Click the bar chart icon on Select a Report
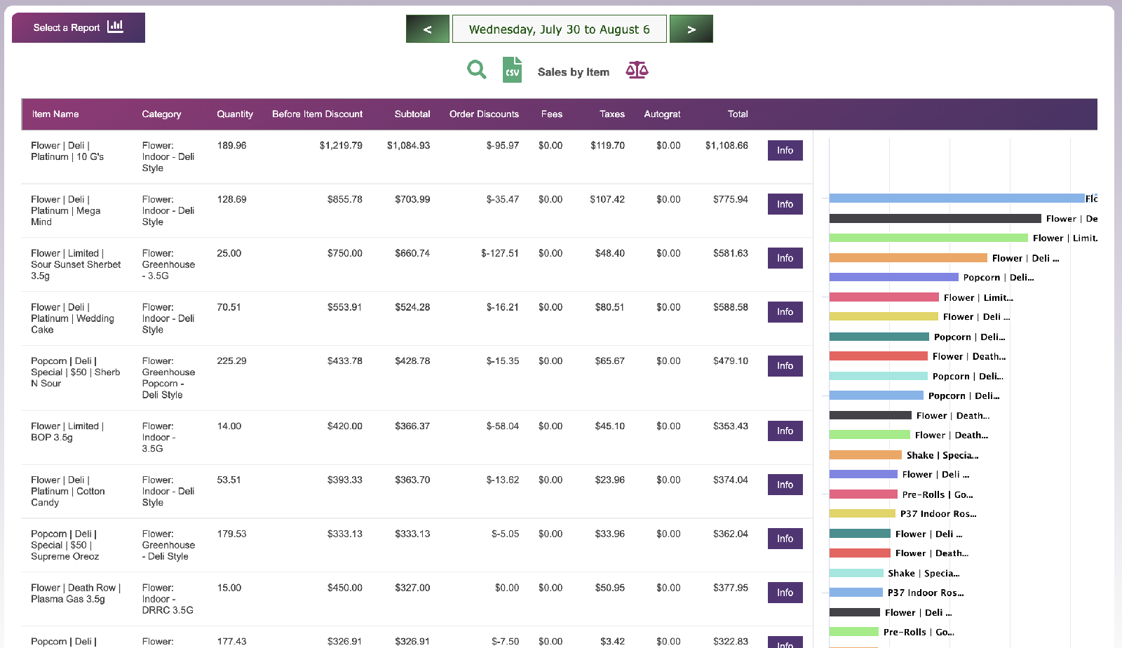 (x=116, y=27)
